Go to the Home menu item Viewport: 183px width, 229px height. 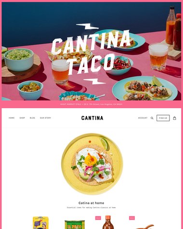(x=12, y=118)
